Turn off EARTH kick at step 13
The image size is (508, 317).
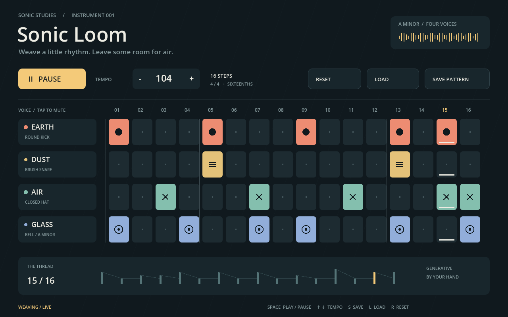(x=400, y=132)
